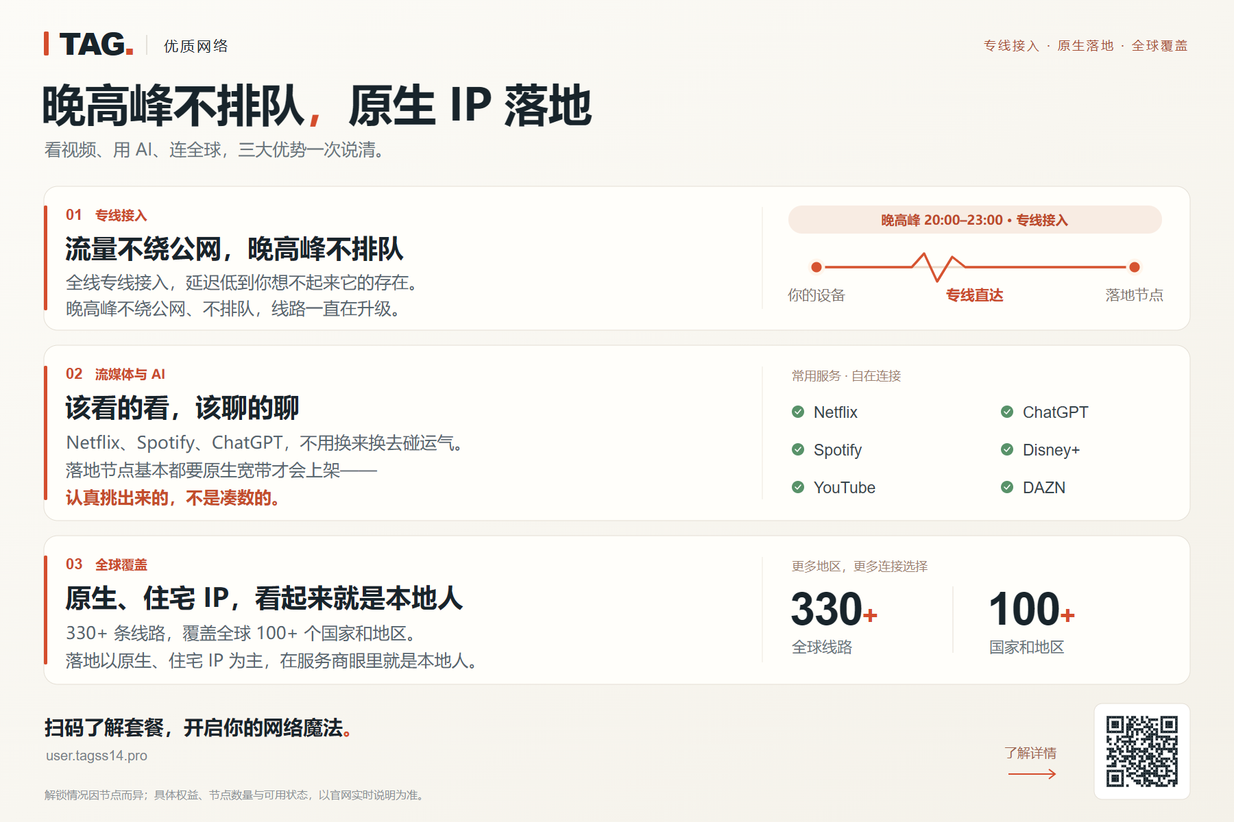1234x822 pixels.
Task: Click the green check icon beside ChatGPT
Action: pos(1007,412)
